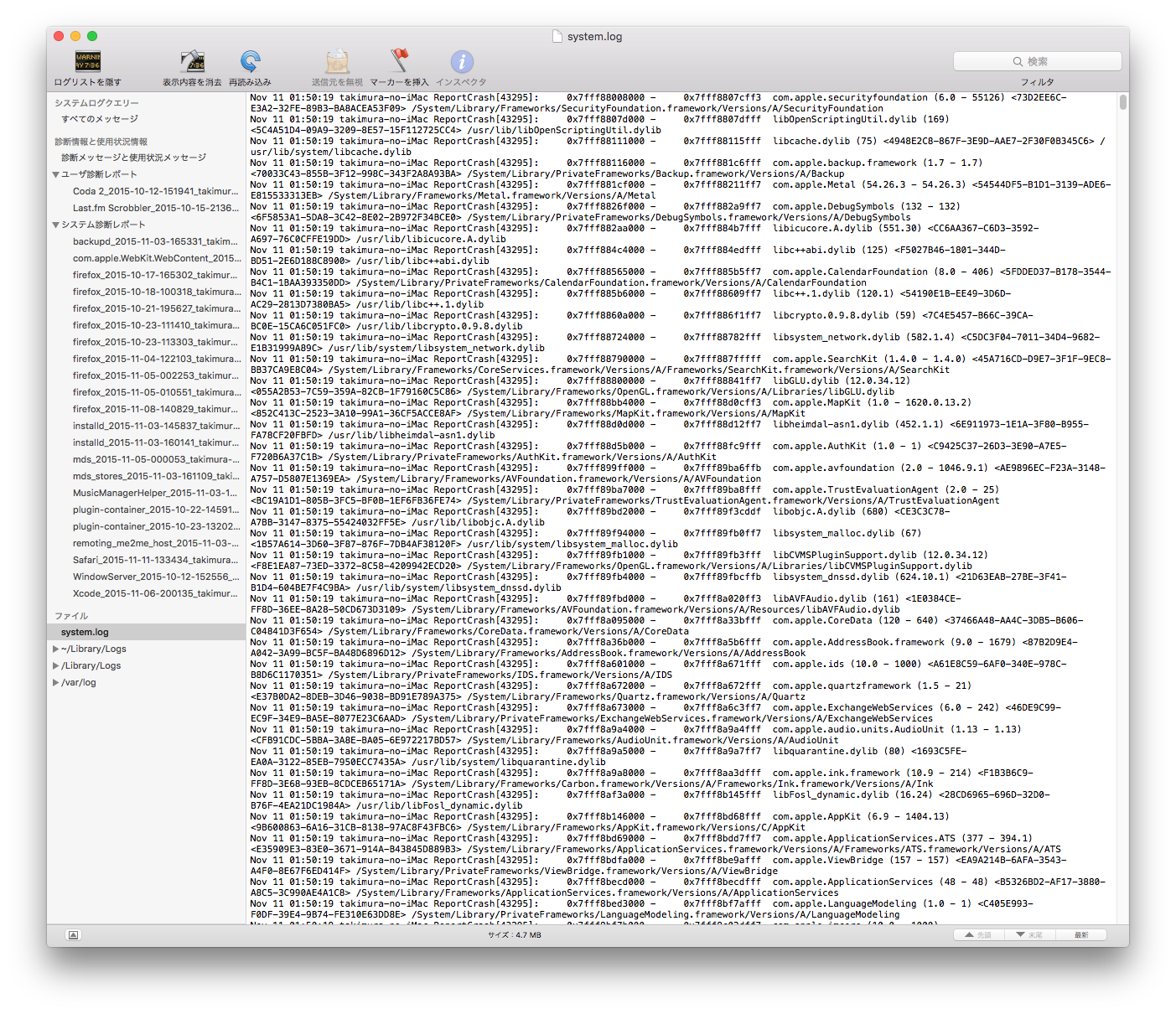The image size is (1176, 1014).
Task: Select 診断メッセージと使用状況メッセージ
Action: [x=133, y=158]
